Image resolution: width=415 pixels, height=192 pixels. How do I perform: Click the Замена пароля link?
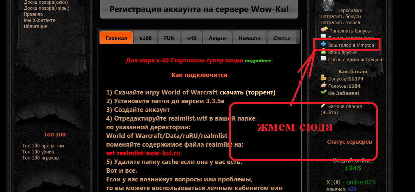pyautogui.click(x=345, y=107)
